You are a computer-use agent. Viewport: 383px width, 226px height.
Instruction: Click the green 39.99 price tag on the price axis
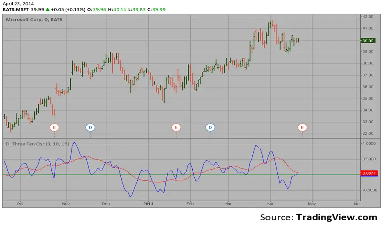click(368, 41)
